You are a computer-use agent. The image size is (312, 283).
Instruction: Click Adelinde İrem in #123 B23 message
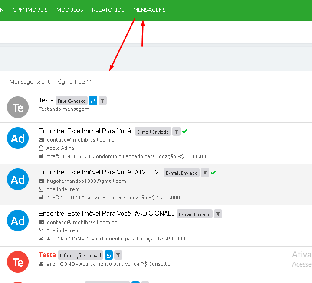tap(63, 189)
